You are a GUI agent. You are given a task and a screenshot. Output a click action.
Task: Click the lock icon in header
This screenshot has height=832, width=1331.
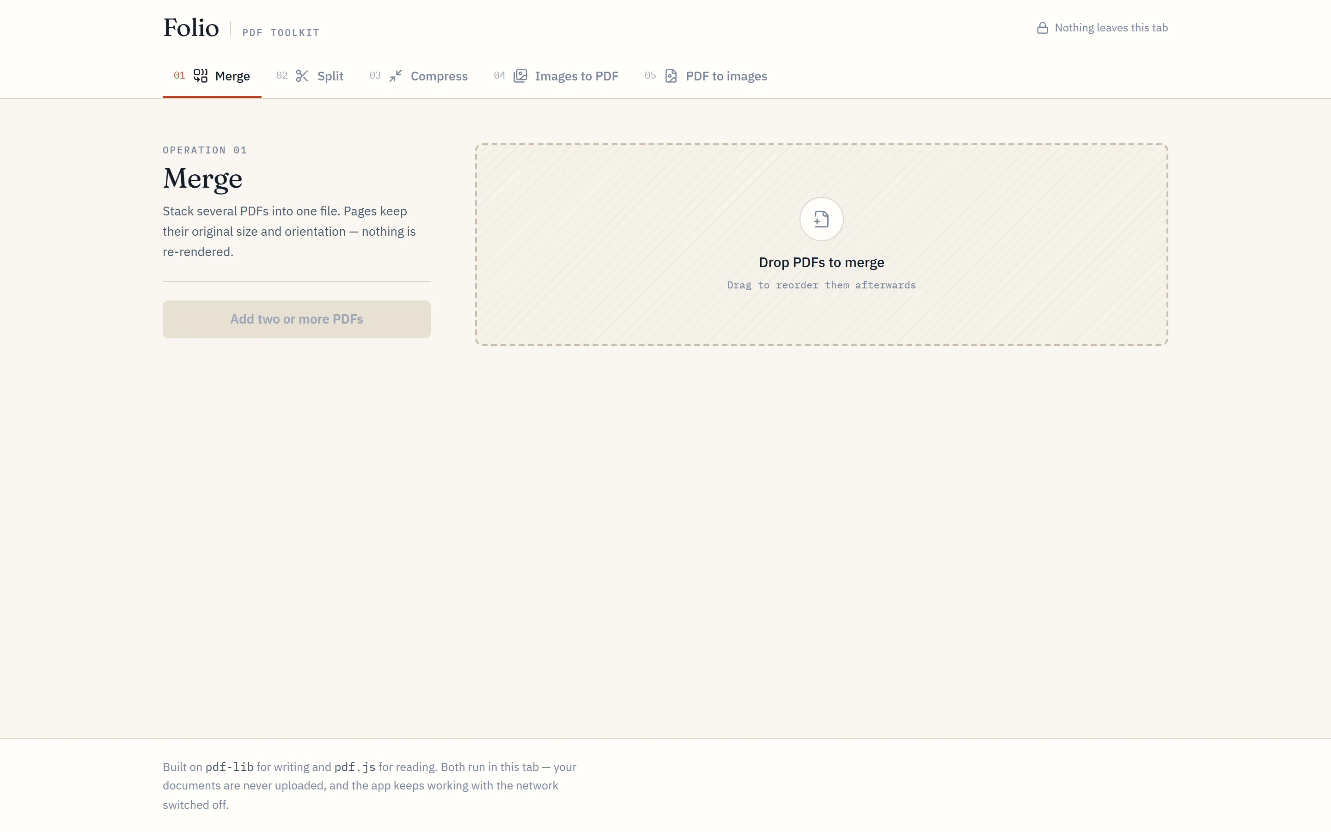point(1042,28)
